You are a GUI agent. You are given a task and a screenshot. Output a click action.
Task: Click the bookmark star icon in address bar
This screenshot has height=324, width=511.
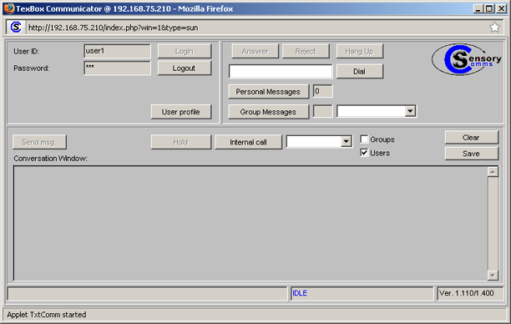tap(494, 28)
